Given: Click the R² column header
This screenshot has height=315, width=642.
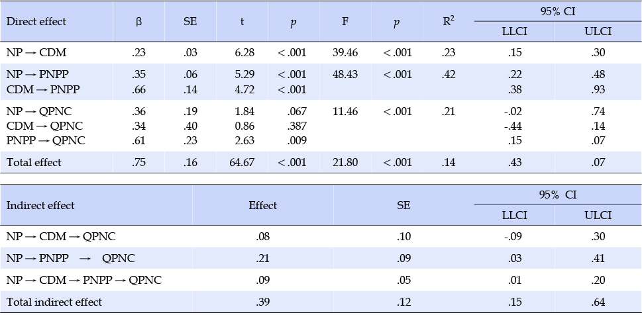Looking at the screenshot, I should tap(449, 21).
